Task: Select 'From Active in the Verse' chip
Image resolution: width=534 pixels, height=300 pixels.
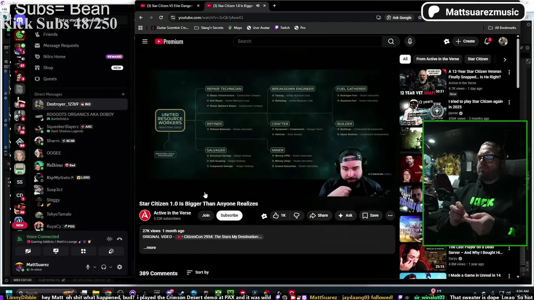Action: point(438,59)
